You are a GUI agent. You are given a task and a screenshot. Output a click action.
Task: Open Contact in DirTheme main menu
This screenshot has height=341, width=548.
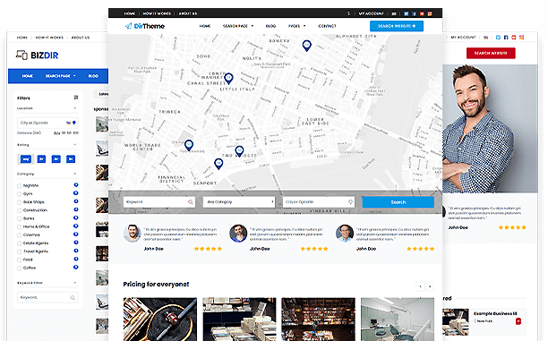tap(327, 26)
